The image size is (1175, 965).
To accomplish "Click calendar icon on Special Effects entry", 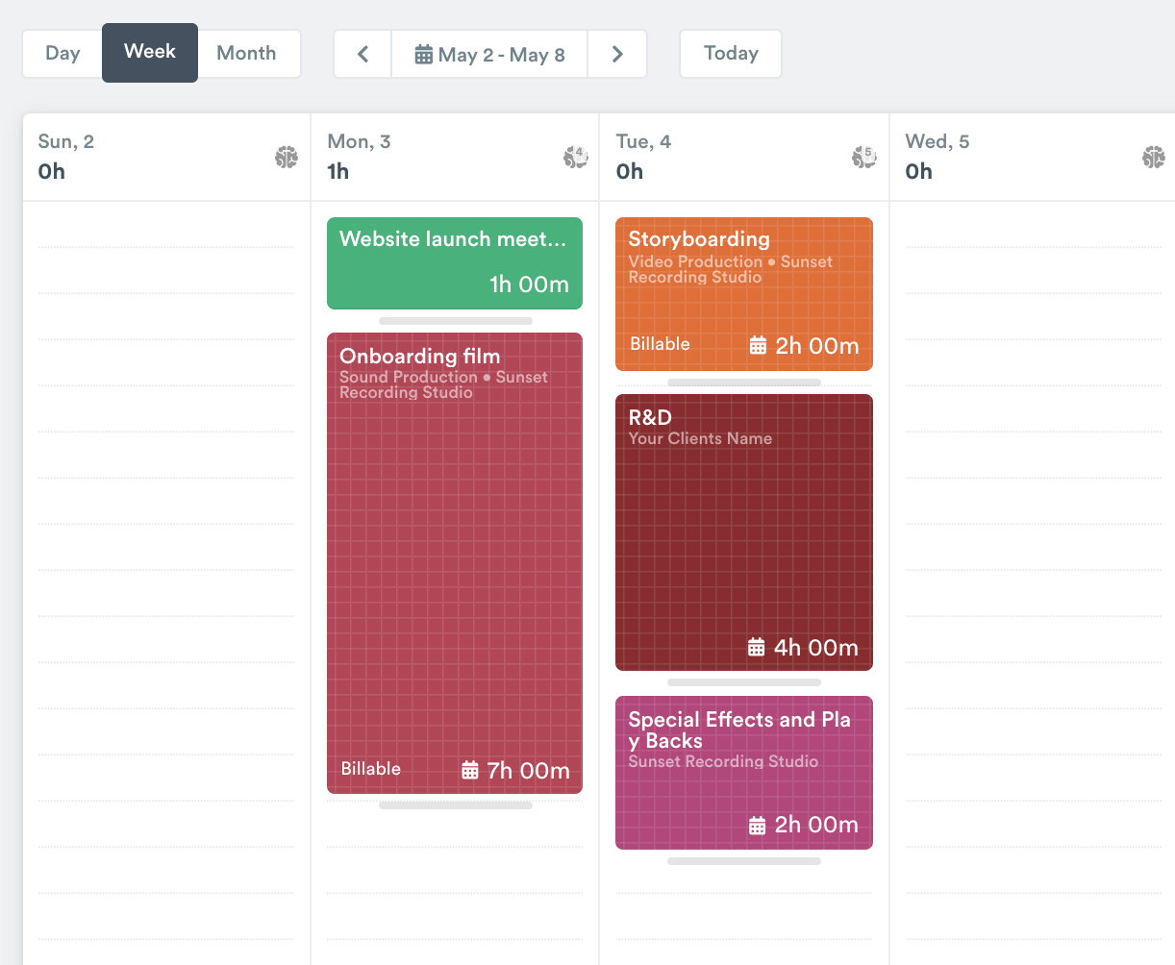I will (x=758, y=825).
